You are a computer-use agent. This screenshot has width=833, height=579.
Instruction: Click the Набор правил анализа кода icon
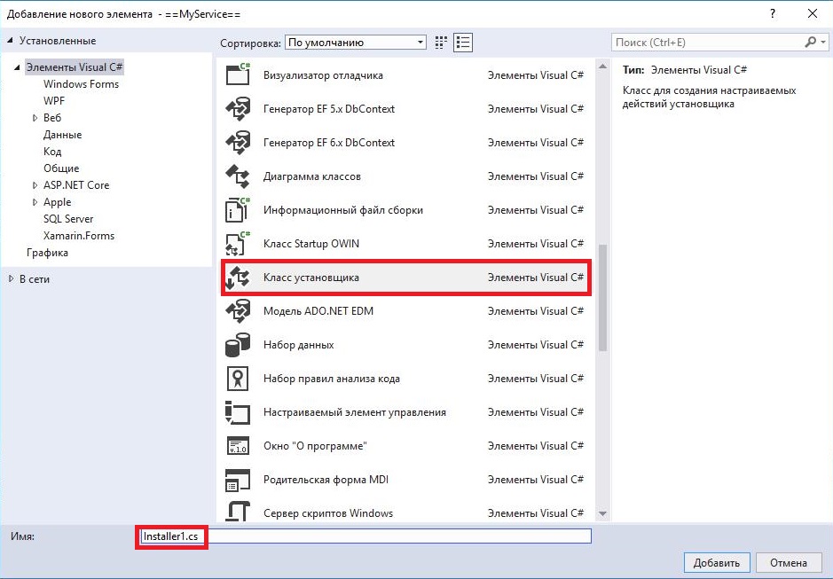click(x=238, y=379)
